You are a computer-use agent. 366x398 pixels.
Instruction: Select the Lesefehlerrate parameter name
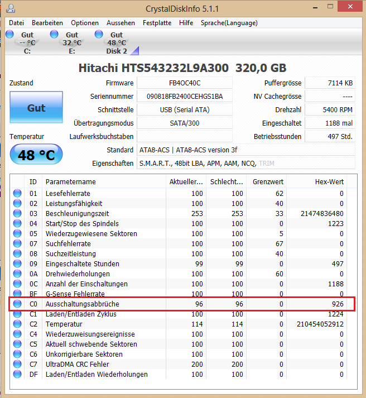68,193
